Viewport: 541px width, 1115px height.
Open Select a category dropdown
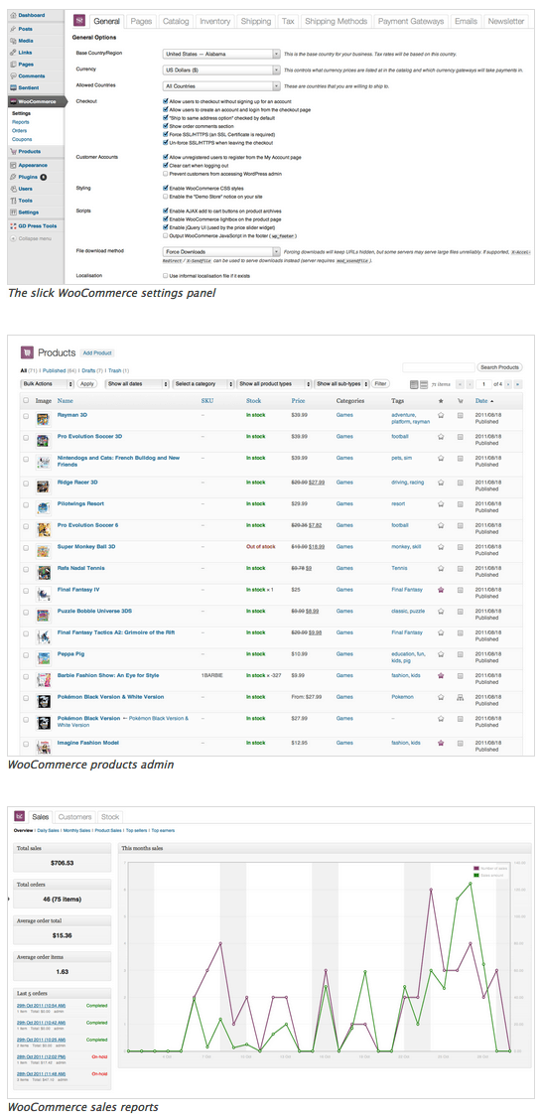coord(203,384)
